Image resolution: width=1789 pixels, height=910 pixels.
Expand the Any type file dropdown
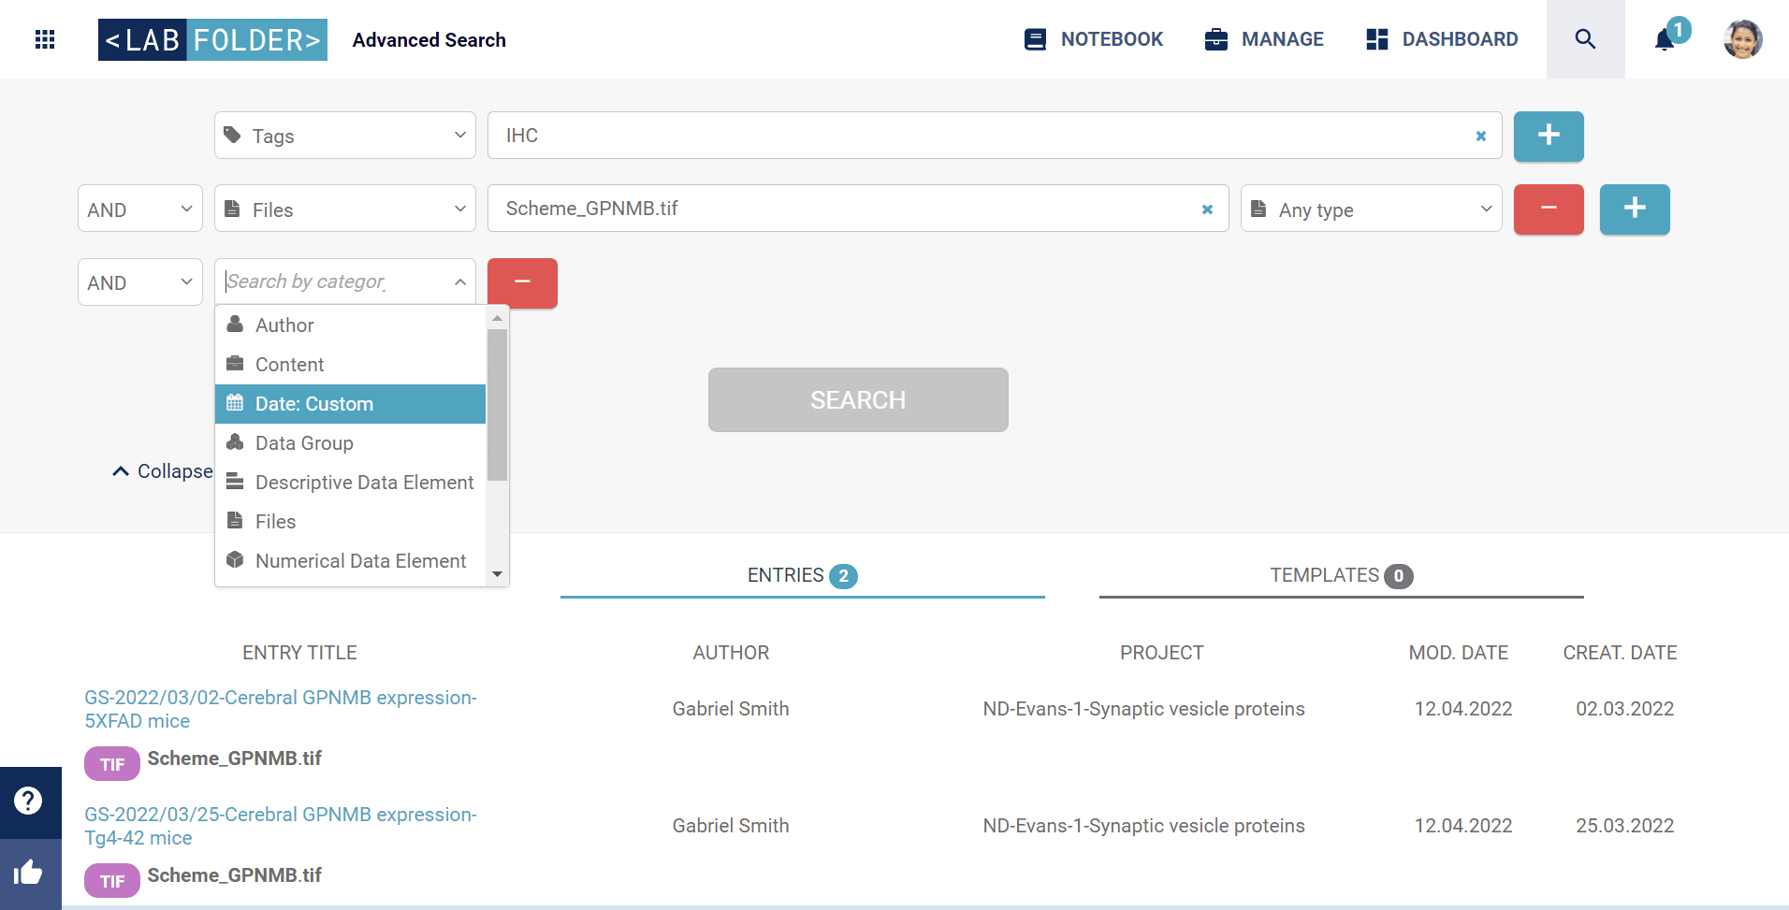(x=1370, y=209)
